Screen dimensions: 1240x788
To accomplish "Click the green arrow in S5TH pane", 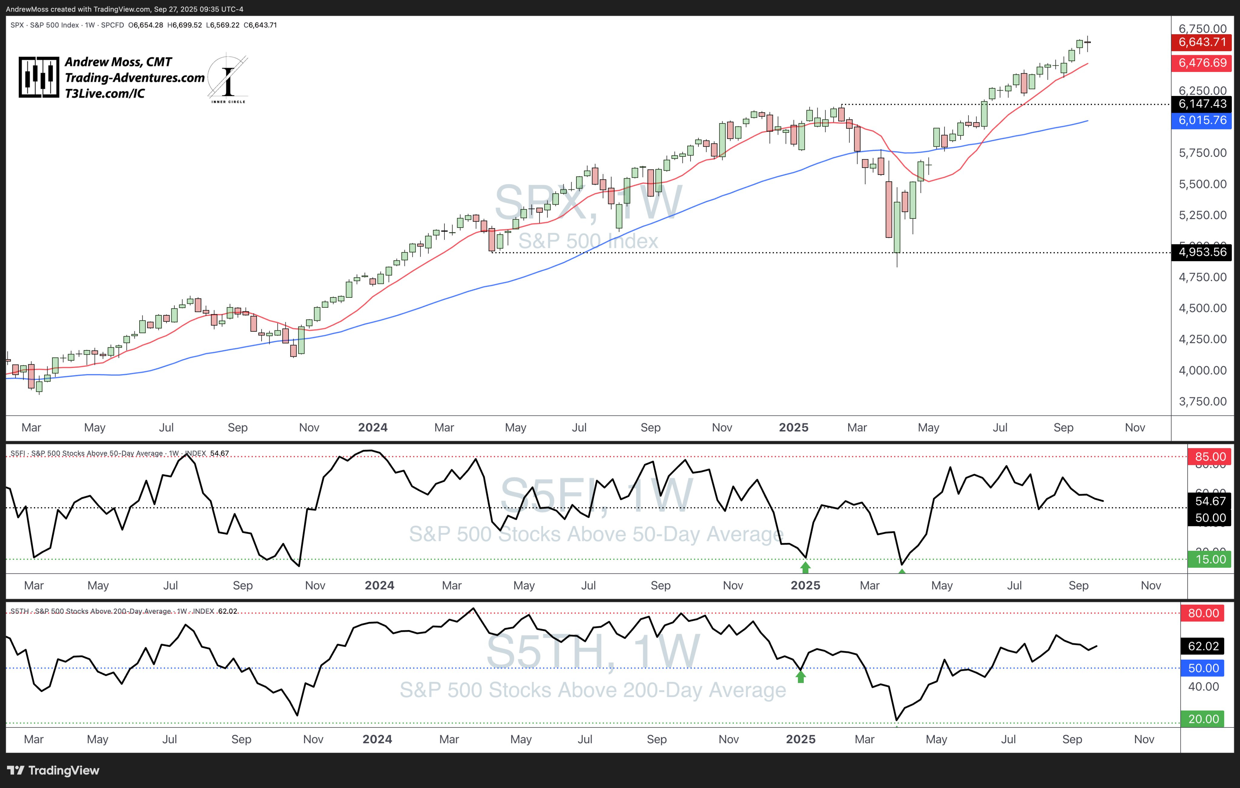I will (800, 677).
